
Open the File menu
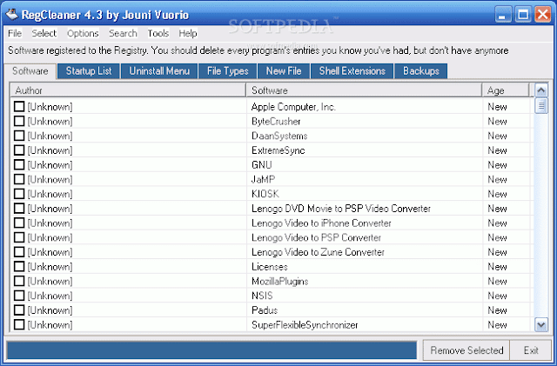point(15,33)
